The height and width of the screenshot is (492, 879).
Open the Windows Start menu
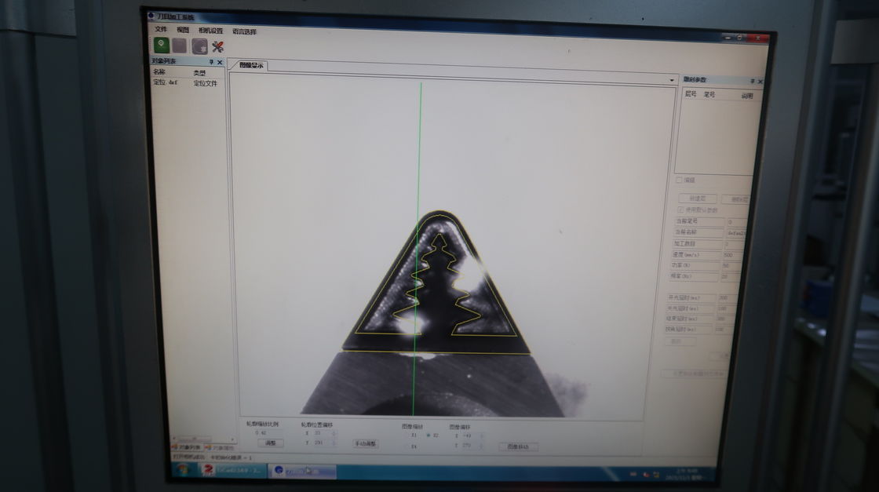[183, 469]
